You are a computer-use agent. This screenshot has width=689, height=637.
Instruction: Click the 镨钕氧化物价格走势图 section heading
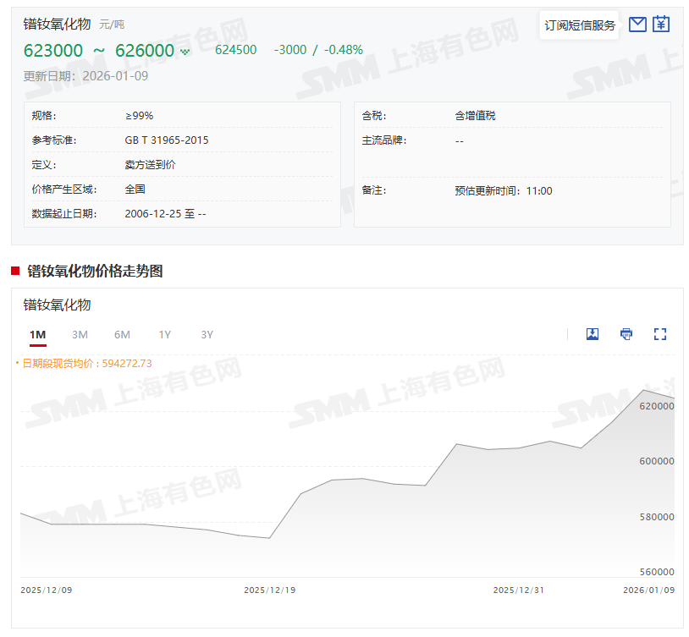click(95, 271)
